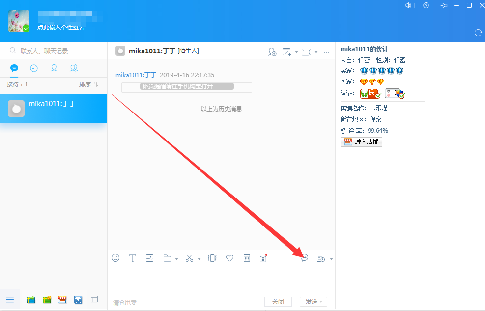Switch to the contacts tab in sidebar
The image size is (485, 311).
(54, 68)
